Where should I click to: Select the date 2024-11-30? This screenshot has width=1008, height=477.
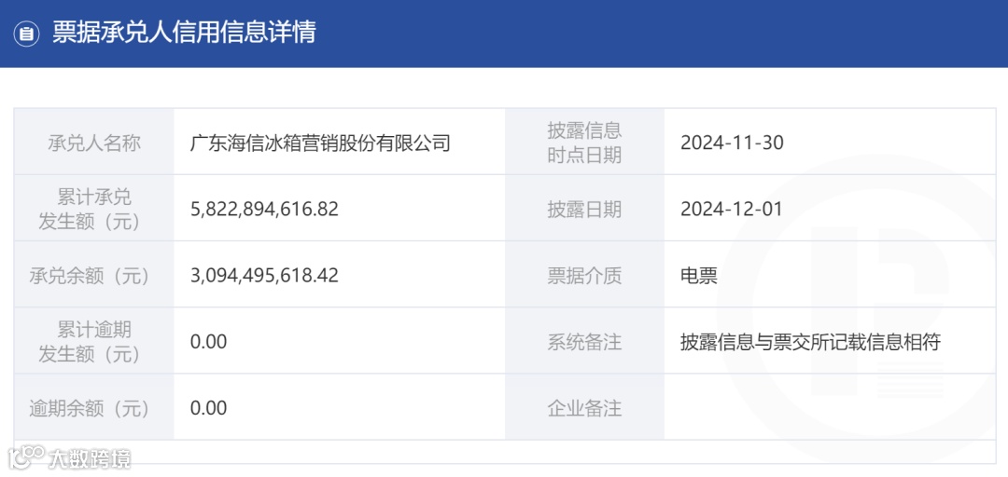(x=732, y=143)
